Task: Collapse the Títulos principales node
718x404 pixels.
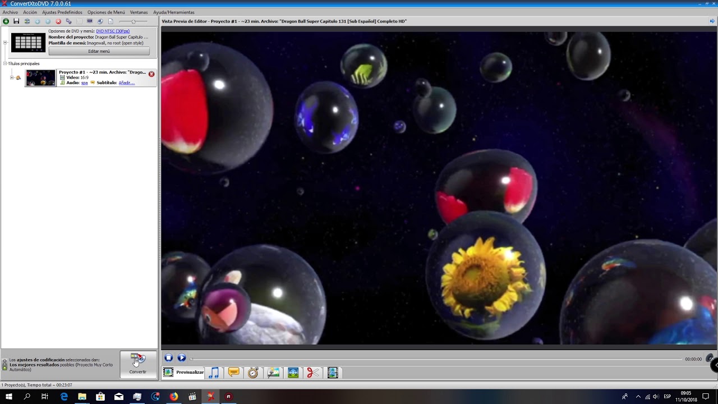Action: pyautogui.click(x=5, y=63)
